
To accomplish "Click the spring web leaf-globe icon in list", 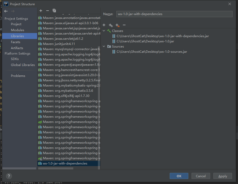I will (40, 158).
